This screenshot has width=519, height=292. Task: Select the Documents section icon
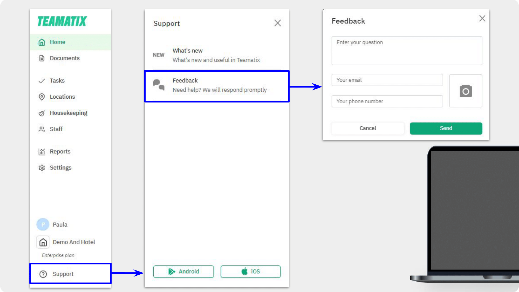click(x=42, y=58)
